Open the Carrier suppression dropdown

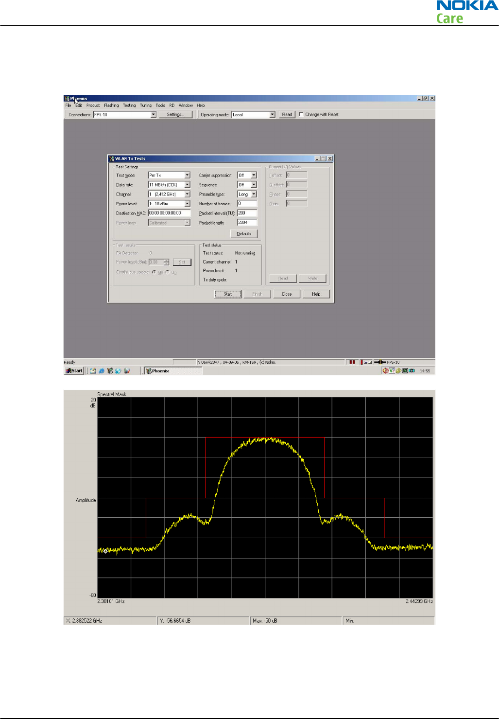pyautogui.click(x=254, y=175)
